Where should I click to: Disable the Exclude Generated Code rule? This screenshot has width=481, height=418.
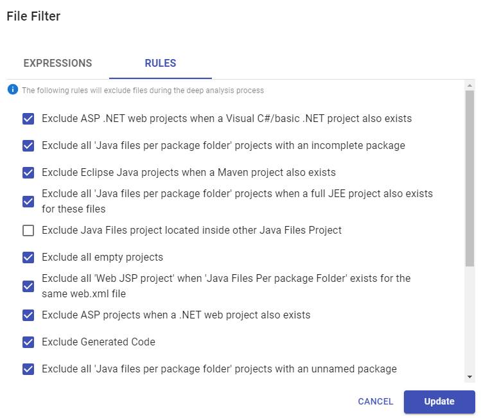click(x=28, y=342)
